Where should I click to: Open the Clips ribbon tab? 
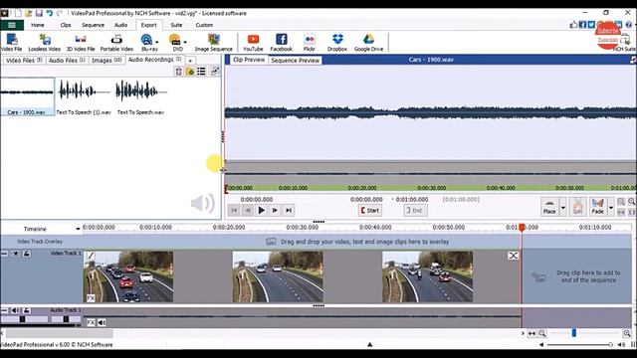[x=66, y=25]
